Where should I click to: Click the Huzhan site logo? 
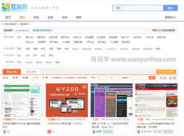click(15, 8)
